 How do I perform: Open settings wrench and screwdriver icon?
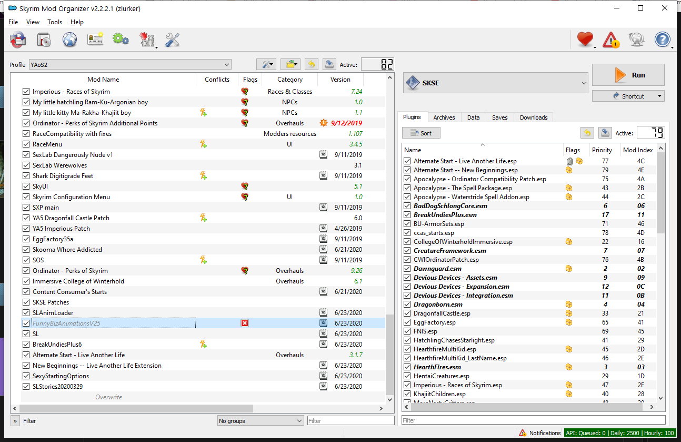click(x=173, y=40)
